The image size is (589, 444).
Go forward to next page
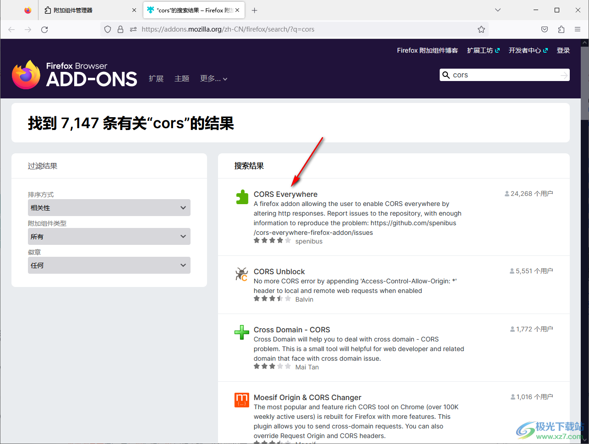tap(28, 29)
